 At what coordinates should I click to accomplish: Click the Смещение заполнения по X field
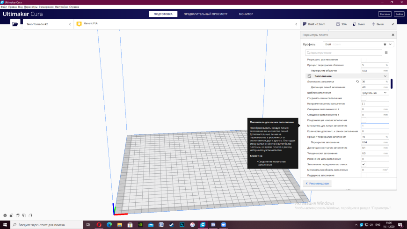tap(375, 109)
